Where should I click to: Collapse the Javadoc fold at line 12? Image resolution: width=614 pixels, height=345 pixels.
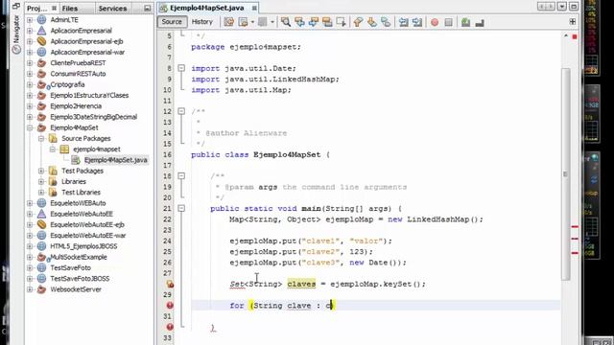tap(181, 111)
